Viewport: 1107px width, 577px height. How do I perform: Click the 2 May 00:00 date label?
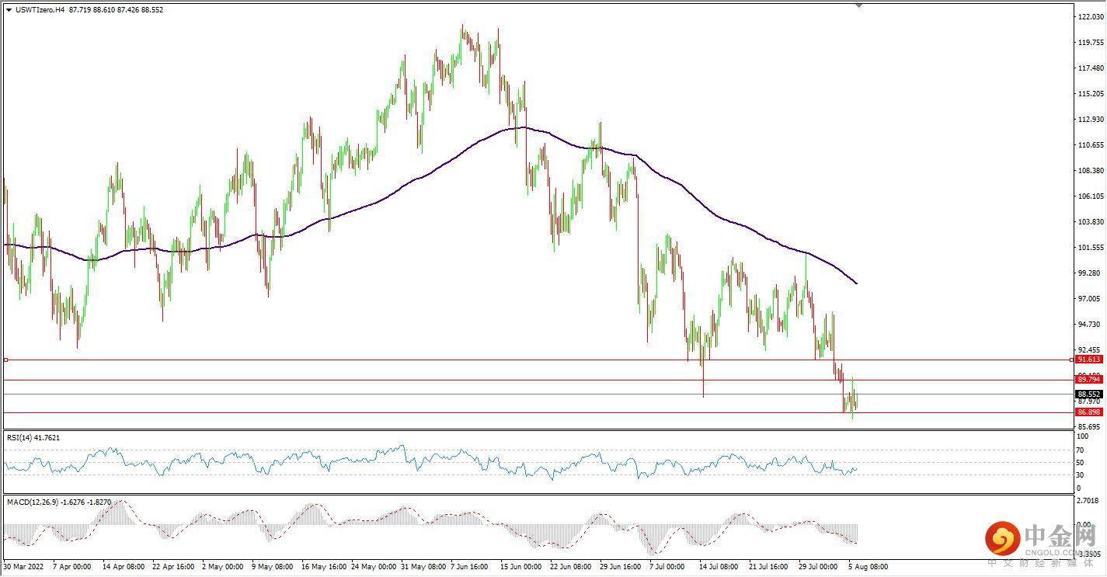pos(223,567)
